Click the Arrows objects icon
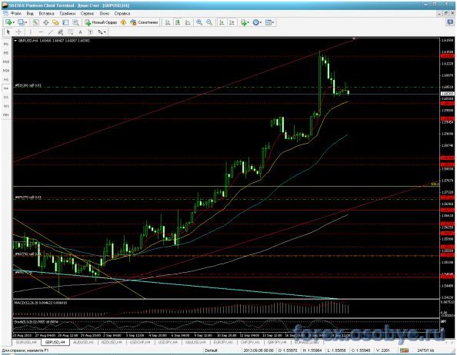The image size is (457, 355). [100, 32]
